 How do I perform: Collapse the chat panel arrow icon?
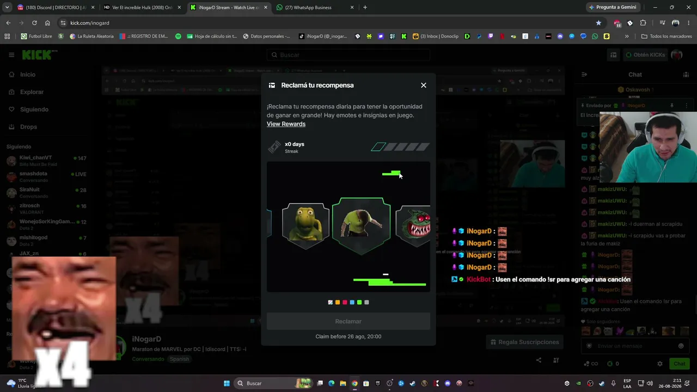[x=584, y=75]
